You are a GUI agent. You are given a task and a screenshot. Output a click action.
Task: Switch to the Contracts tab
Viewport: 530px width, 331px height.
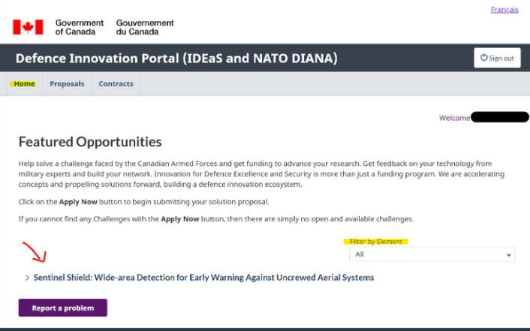tap(116, 83)
